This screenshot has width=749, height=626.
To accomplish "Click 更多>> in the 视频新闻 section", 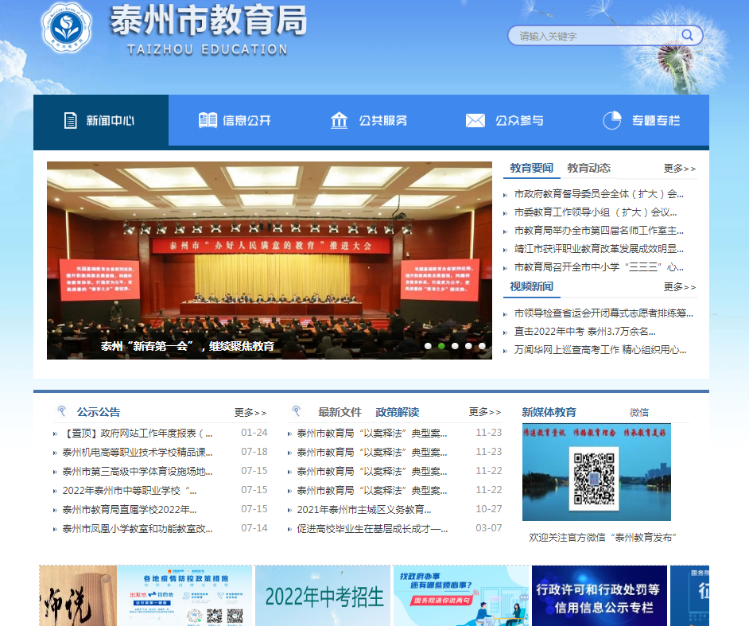I will (679, 287).
